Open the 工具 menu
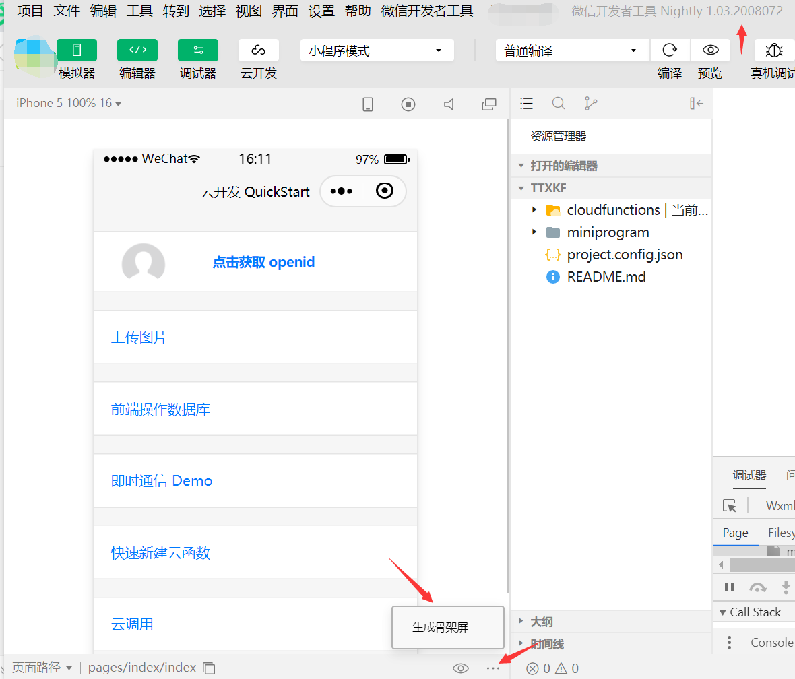 pyautogui.click(x=139, y=11)
